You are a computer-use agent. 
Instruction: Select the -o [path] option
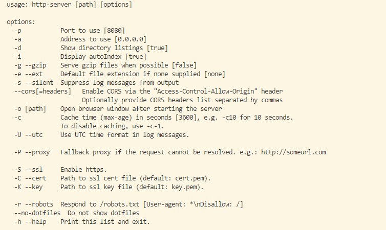click(x=30, y=109)
